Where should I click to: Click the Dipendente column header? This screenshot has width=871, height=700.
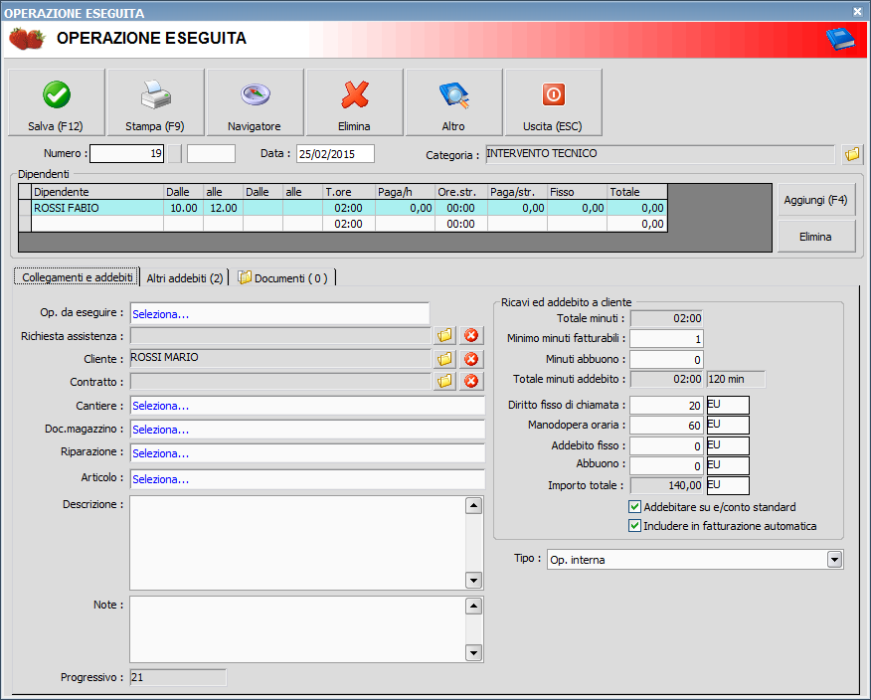97,192
